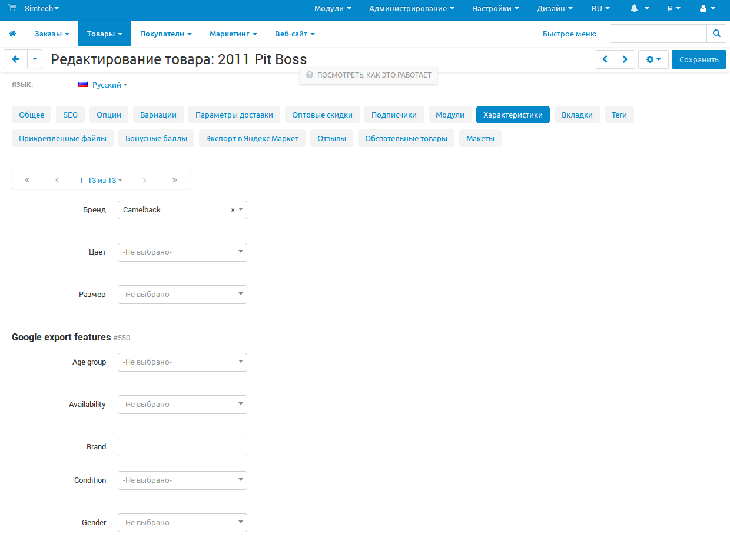Open the Condition dropdown
The height and width of the screenshot is (541, 730).
pos(182,480)
